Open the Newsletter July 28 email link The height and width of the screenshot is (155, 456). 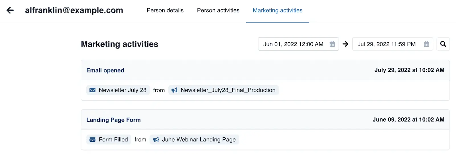[x=123, y=90]
